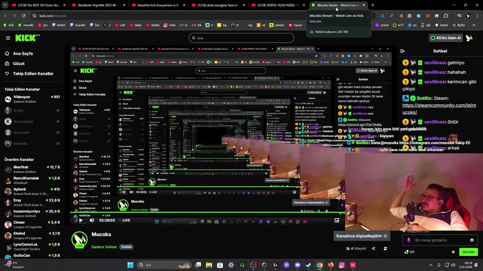The height and width of the screenshot is (271, 483).
Task: Click the sevillives username on the gelmiyo message
Action: [435, 63]
